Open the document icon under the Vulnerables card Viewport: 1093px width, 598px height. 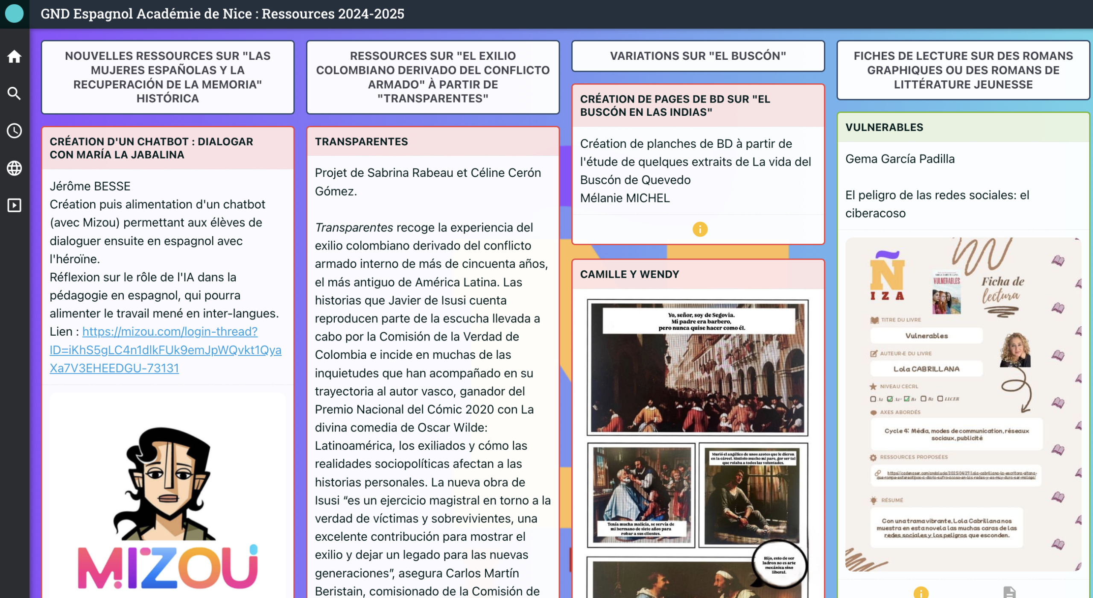1009,592
